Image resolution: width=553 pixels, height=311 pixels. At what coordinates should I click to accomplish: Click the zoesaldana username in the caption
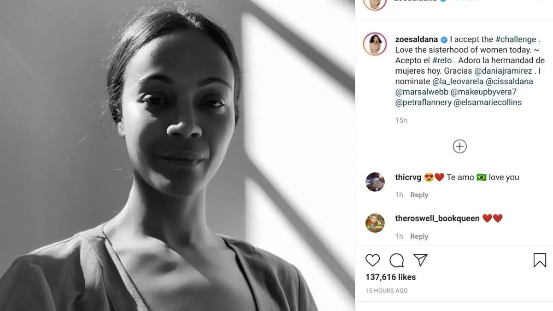point(416,40)
